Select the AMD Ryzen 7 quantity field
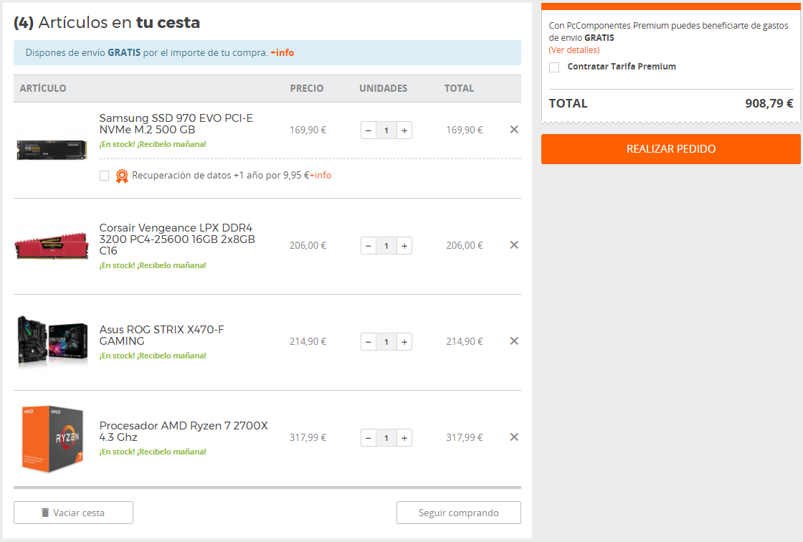Viewport: 803px width, 542px height. (x=386, y=438)
